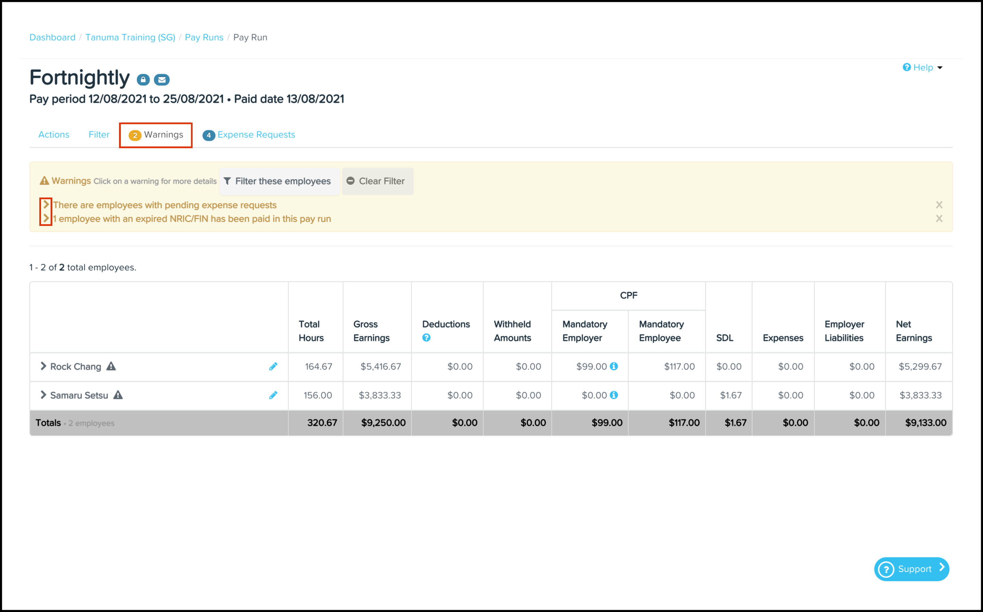Click info icon in Samaru Setsu's Mandatory Employer cell
Image resolution: width=983 pixels, height=612 pixels.
614,395
